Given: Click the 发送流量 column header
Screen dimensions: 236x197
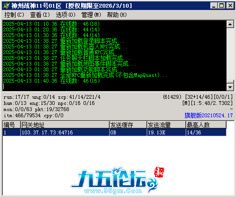Looking at the screenshot, I should click(x=166, y=125).
